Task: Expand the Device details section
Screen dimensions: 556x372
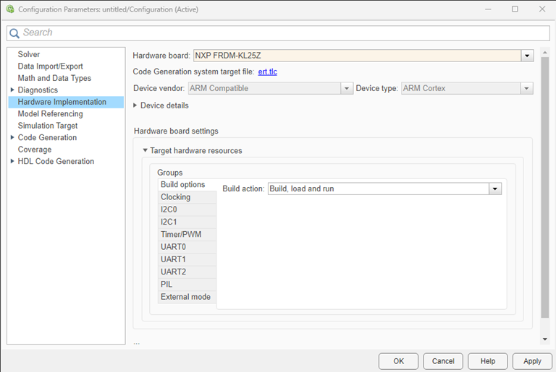Action: pyautogui.click(x=135, y=105)
